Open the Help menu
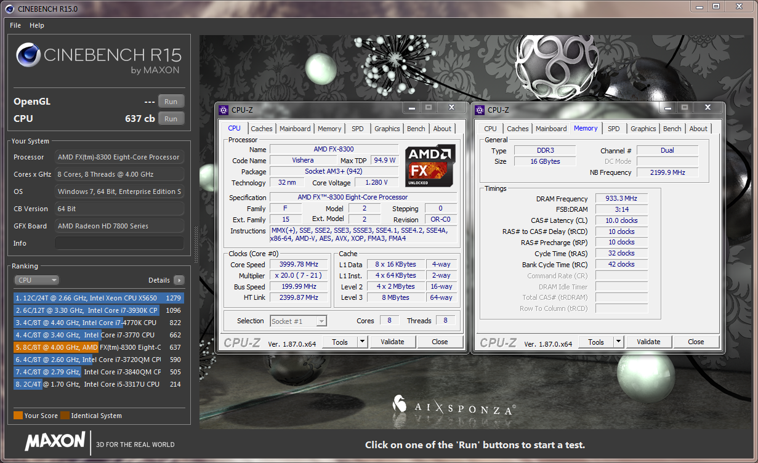This screenshot has height=463, width=758. 37,25
